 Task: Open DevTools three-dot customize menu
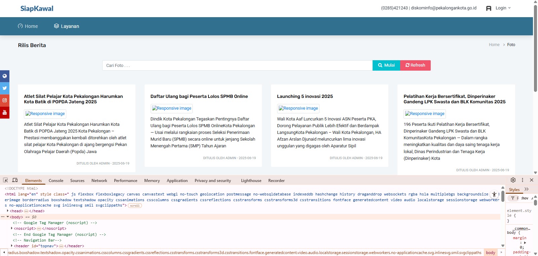[x=522, y=180]
